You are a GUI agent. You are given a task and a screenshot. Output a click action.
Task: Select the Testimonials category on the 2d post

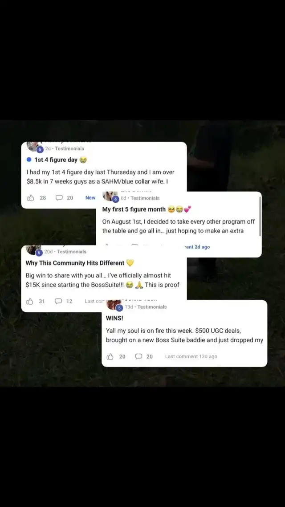tap(69, 149)
